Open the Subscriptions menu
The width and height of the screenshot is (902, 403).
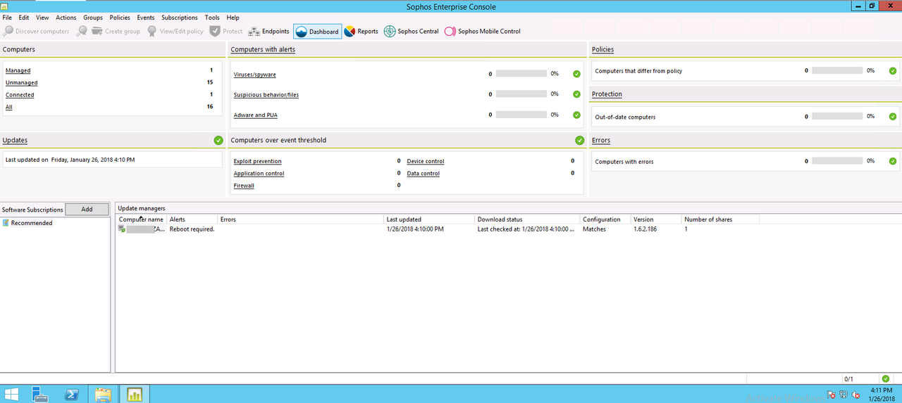pyautogui.click(x=180, y=18)
